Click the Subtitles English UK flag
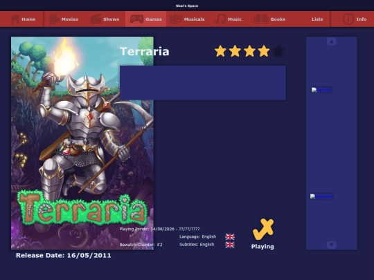This screenshot has width=374, height=280. click(230, 245)
